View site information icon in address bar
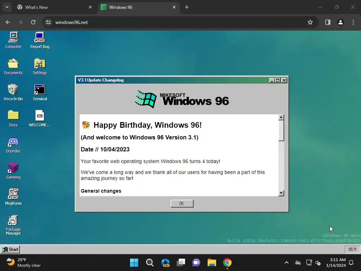The width and height of the screenshot is (361, 271). [48, 22]
